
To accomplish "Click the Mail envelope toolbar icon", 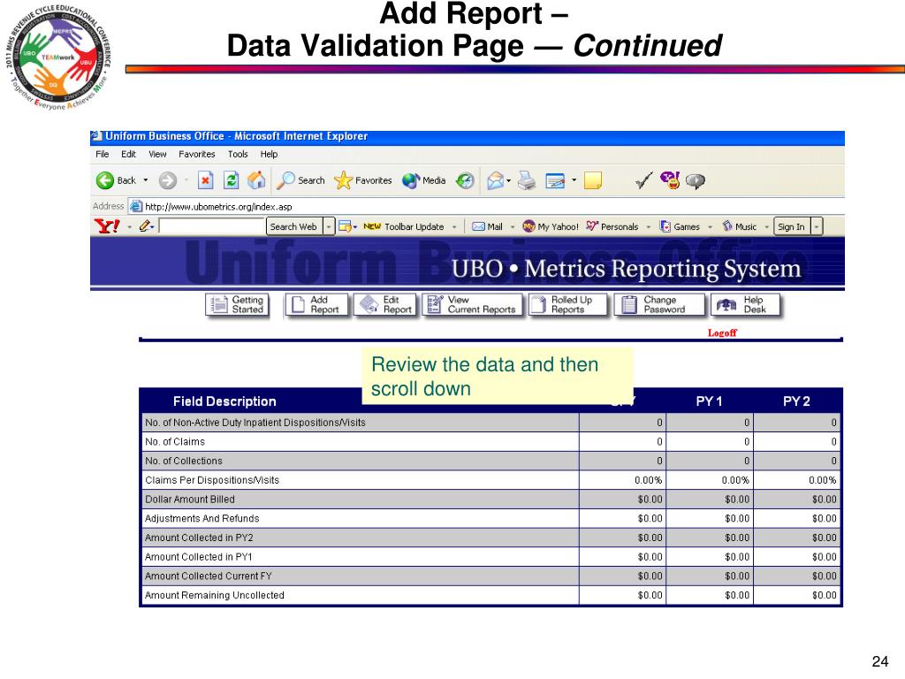I will click(x=495, y=180).
